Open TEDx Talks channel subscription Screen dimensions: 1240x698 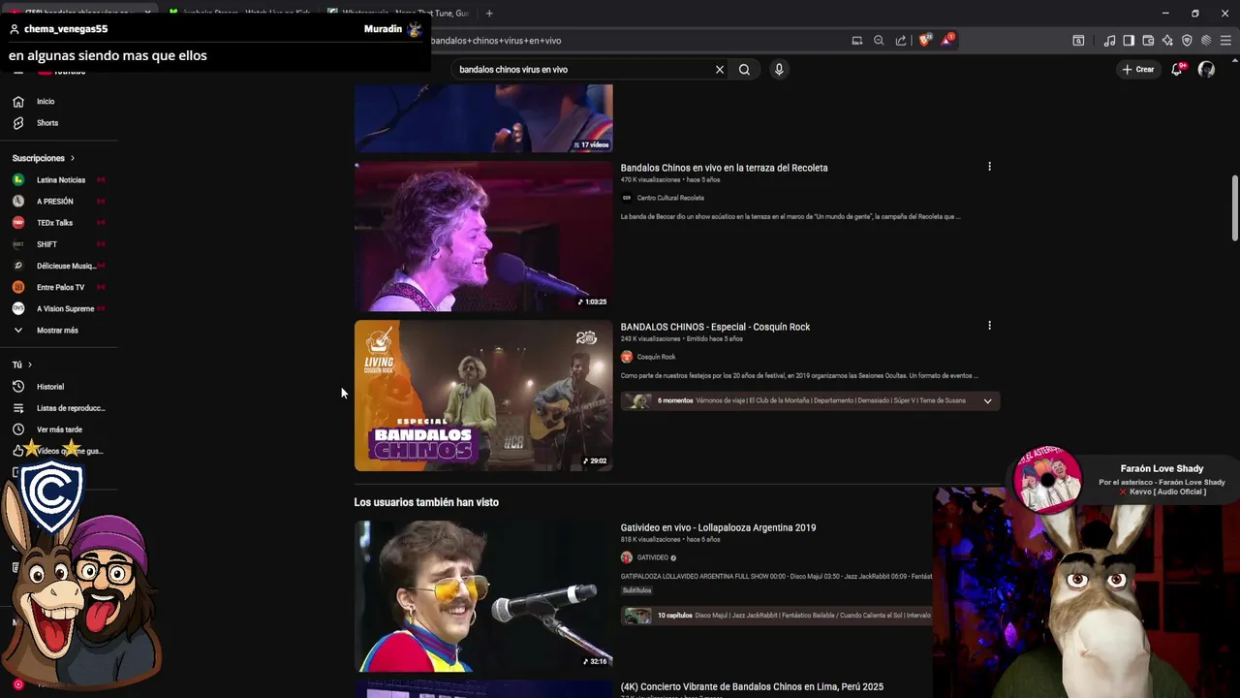pos(54,223)
